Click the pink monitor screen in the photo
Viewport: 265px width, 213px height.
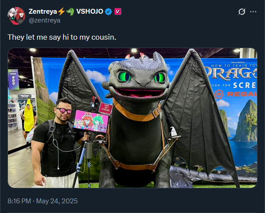(91, 122)
